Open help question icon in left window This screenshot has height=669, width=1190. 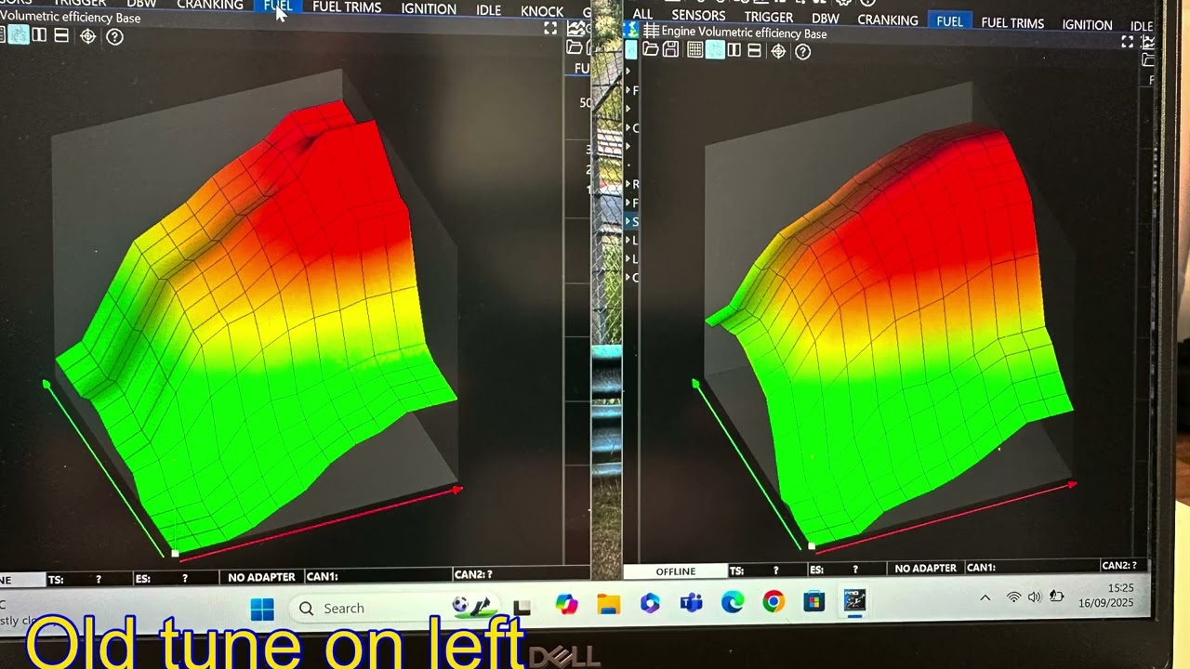114,36
